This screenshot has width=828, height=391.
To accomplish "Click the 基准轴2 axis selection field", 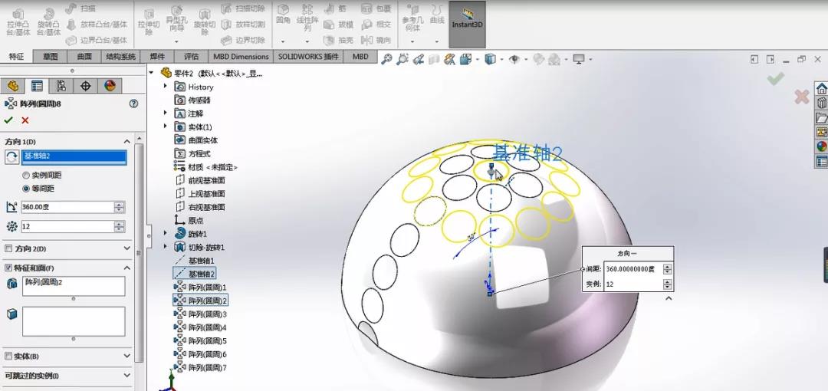I will click(74, 156).
